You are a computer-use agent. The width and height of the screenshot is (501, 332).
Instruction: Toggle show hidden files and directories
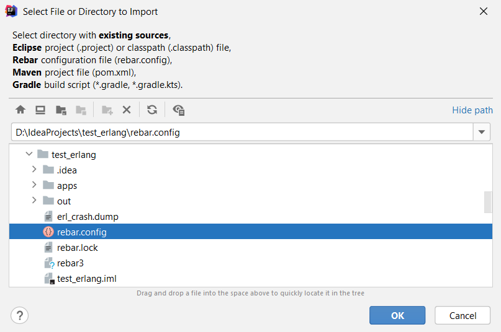click(179, 110)
